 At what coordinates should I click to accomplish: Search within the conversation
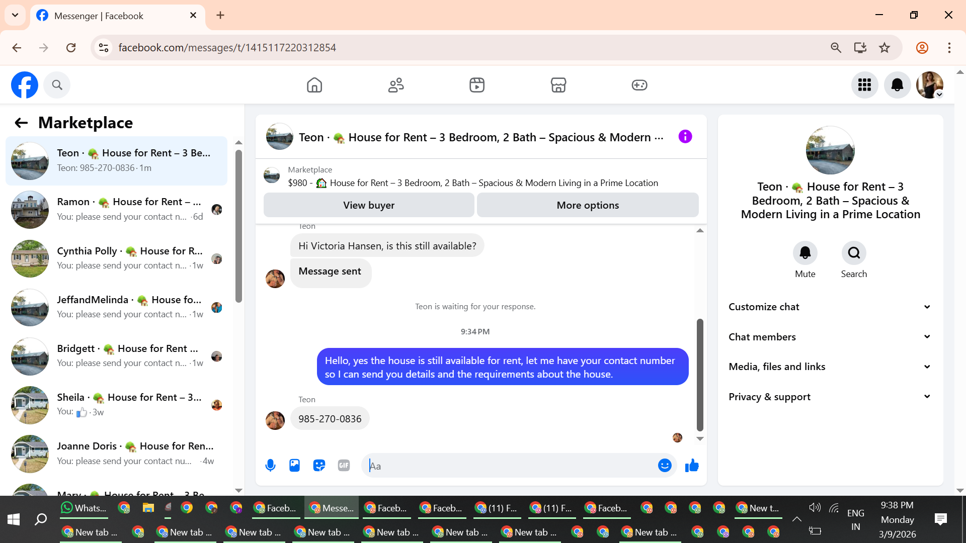pyautogui.click(x=854, y=253)
